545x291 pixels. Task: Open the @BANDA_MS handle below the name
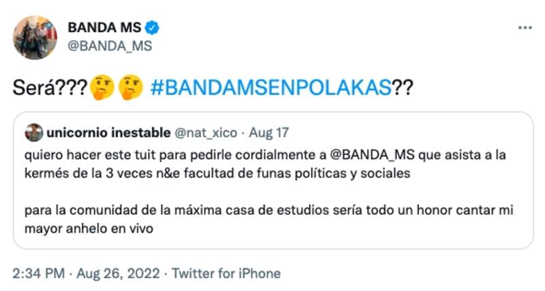[109, 46]
